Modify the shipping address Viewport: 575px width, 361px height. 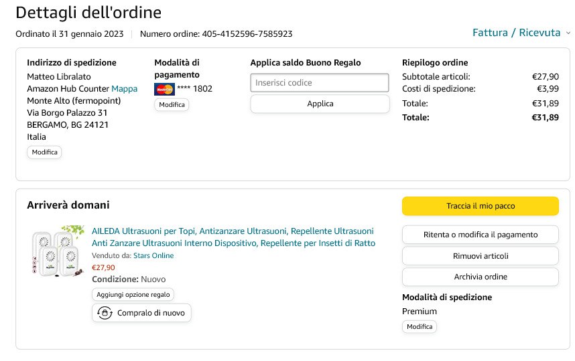45,152
